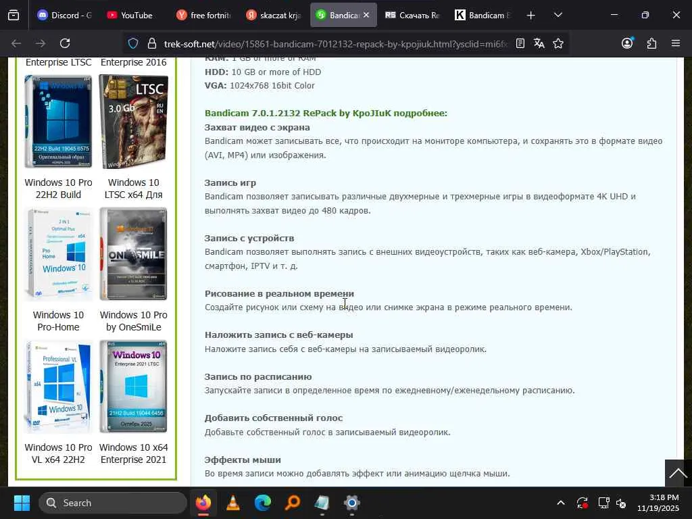This screenshot has height=519, width=692.
Task: Bookmark this page with star
Action: click(x=558, y=43)
